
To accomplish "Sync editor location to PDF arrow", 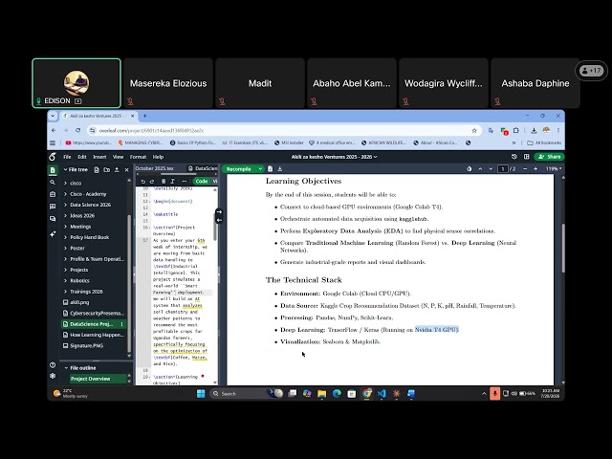I will tap(219, 212).
